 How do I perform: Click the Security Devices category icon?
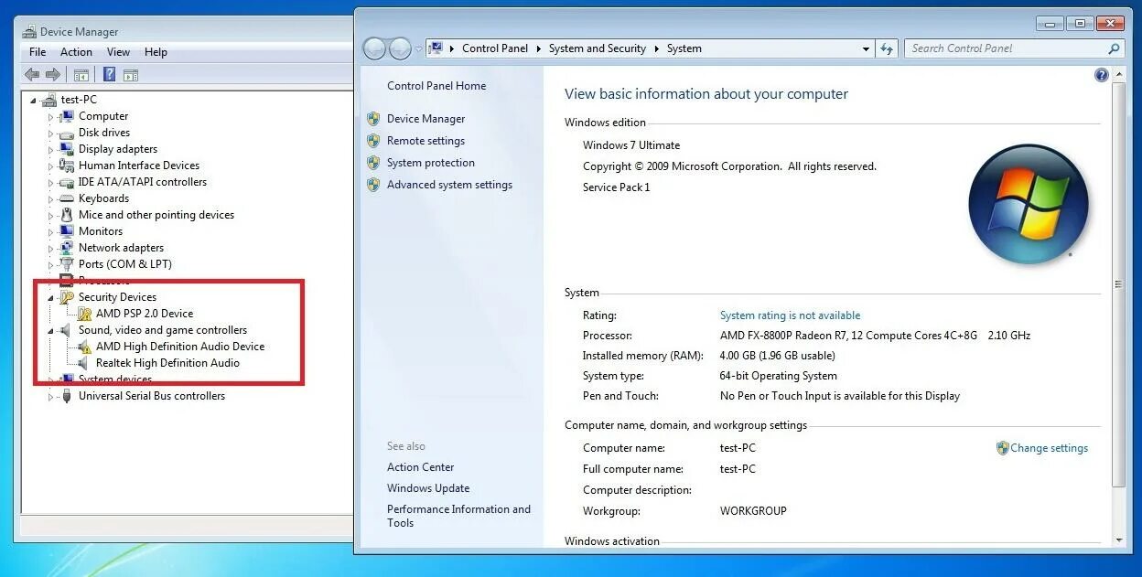[66, 297]
